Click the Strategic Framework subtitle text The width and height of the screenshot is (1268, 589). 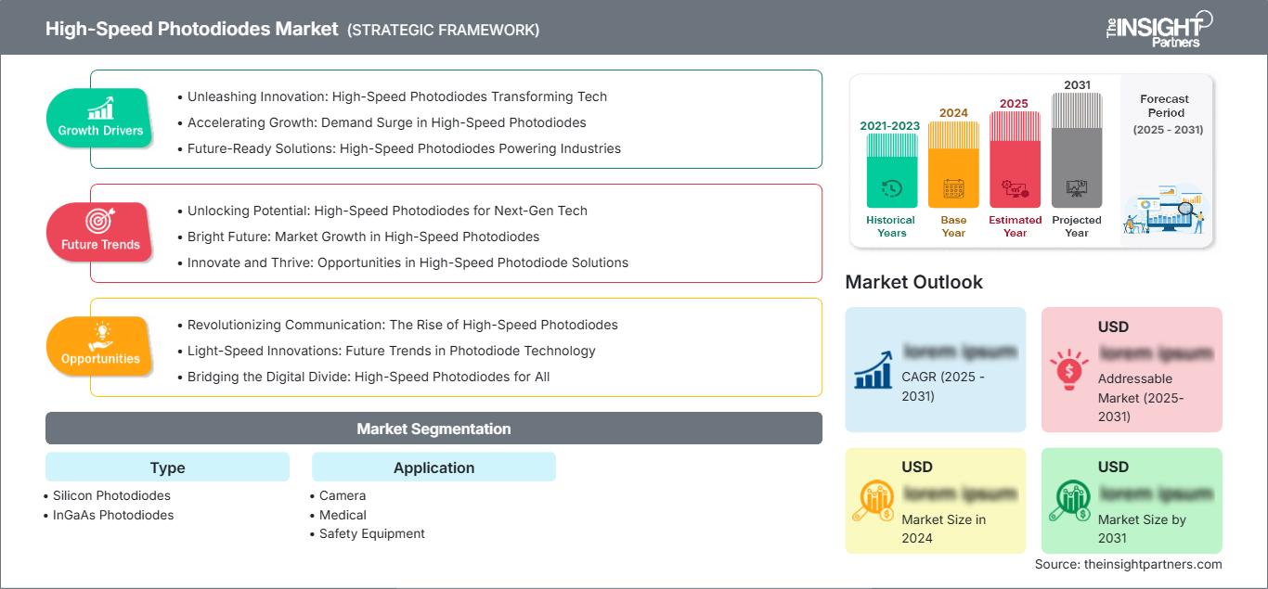443,30
